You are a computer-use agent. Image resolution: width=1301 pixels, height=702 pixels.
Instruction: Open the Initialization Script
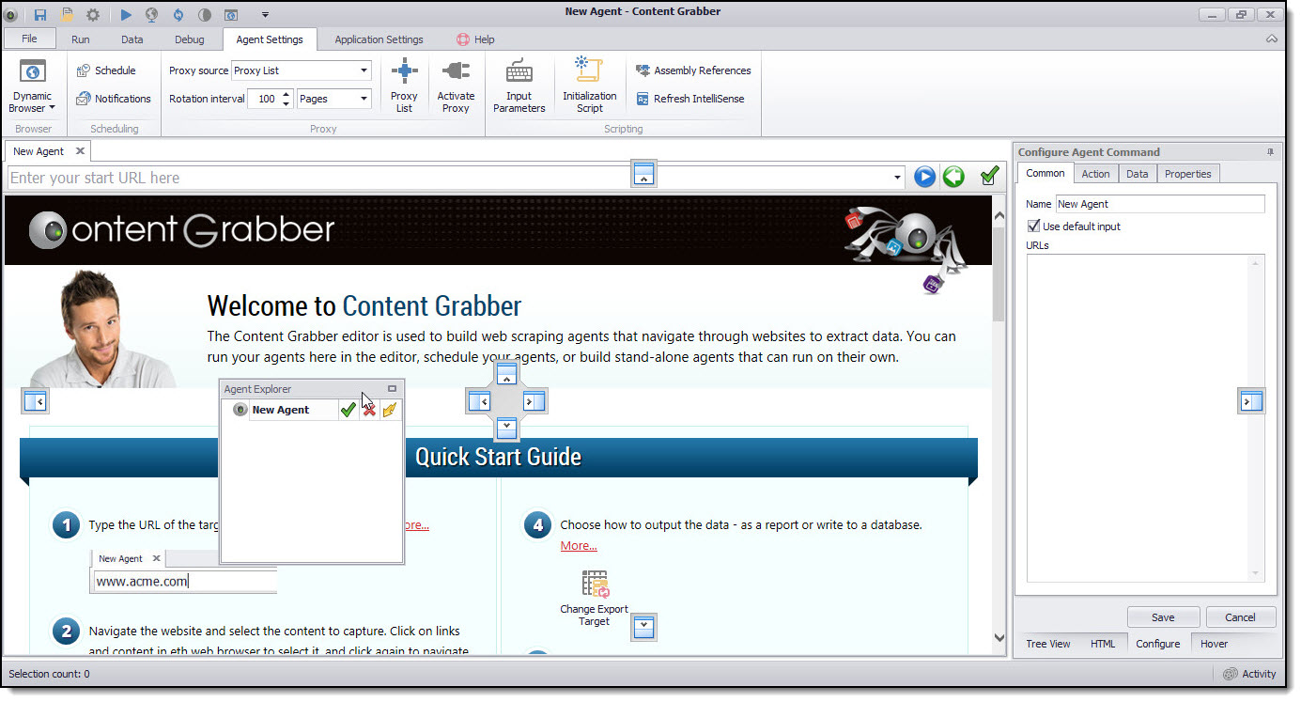point(590,86)
